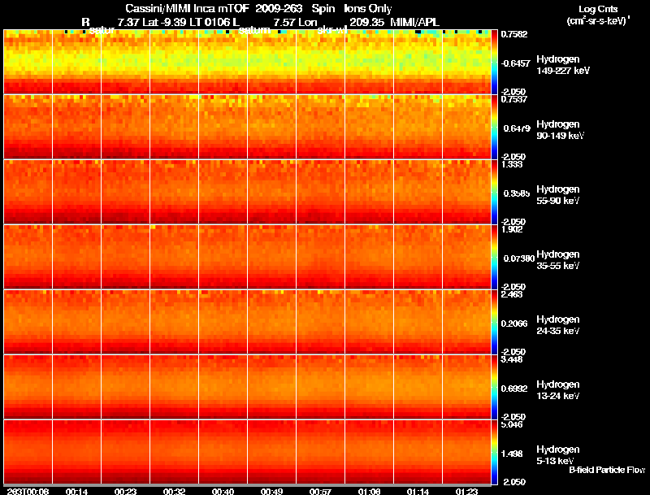Click the Hydrogen 90-149 keV label

560,130
